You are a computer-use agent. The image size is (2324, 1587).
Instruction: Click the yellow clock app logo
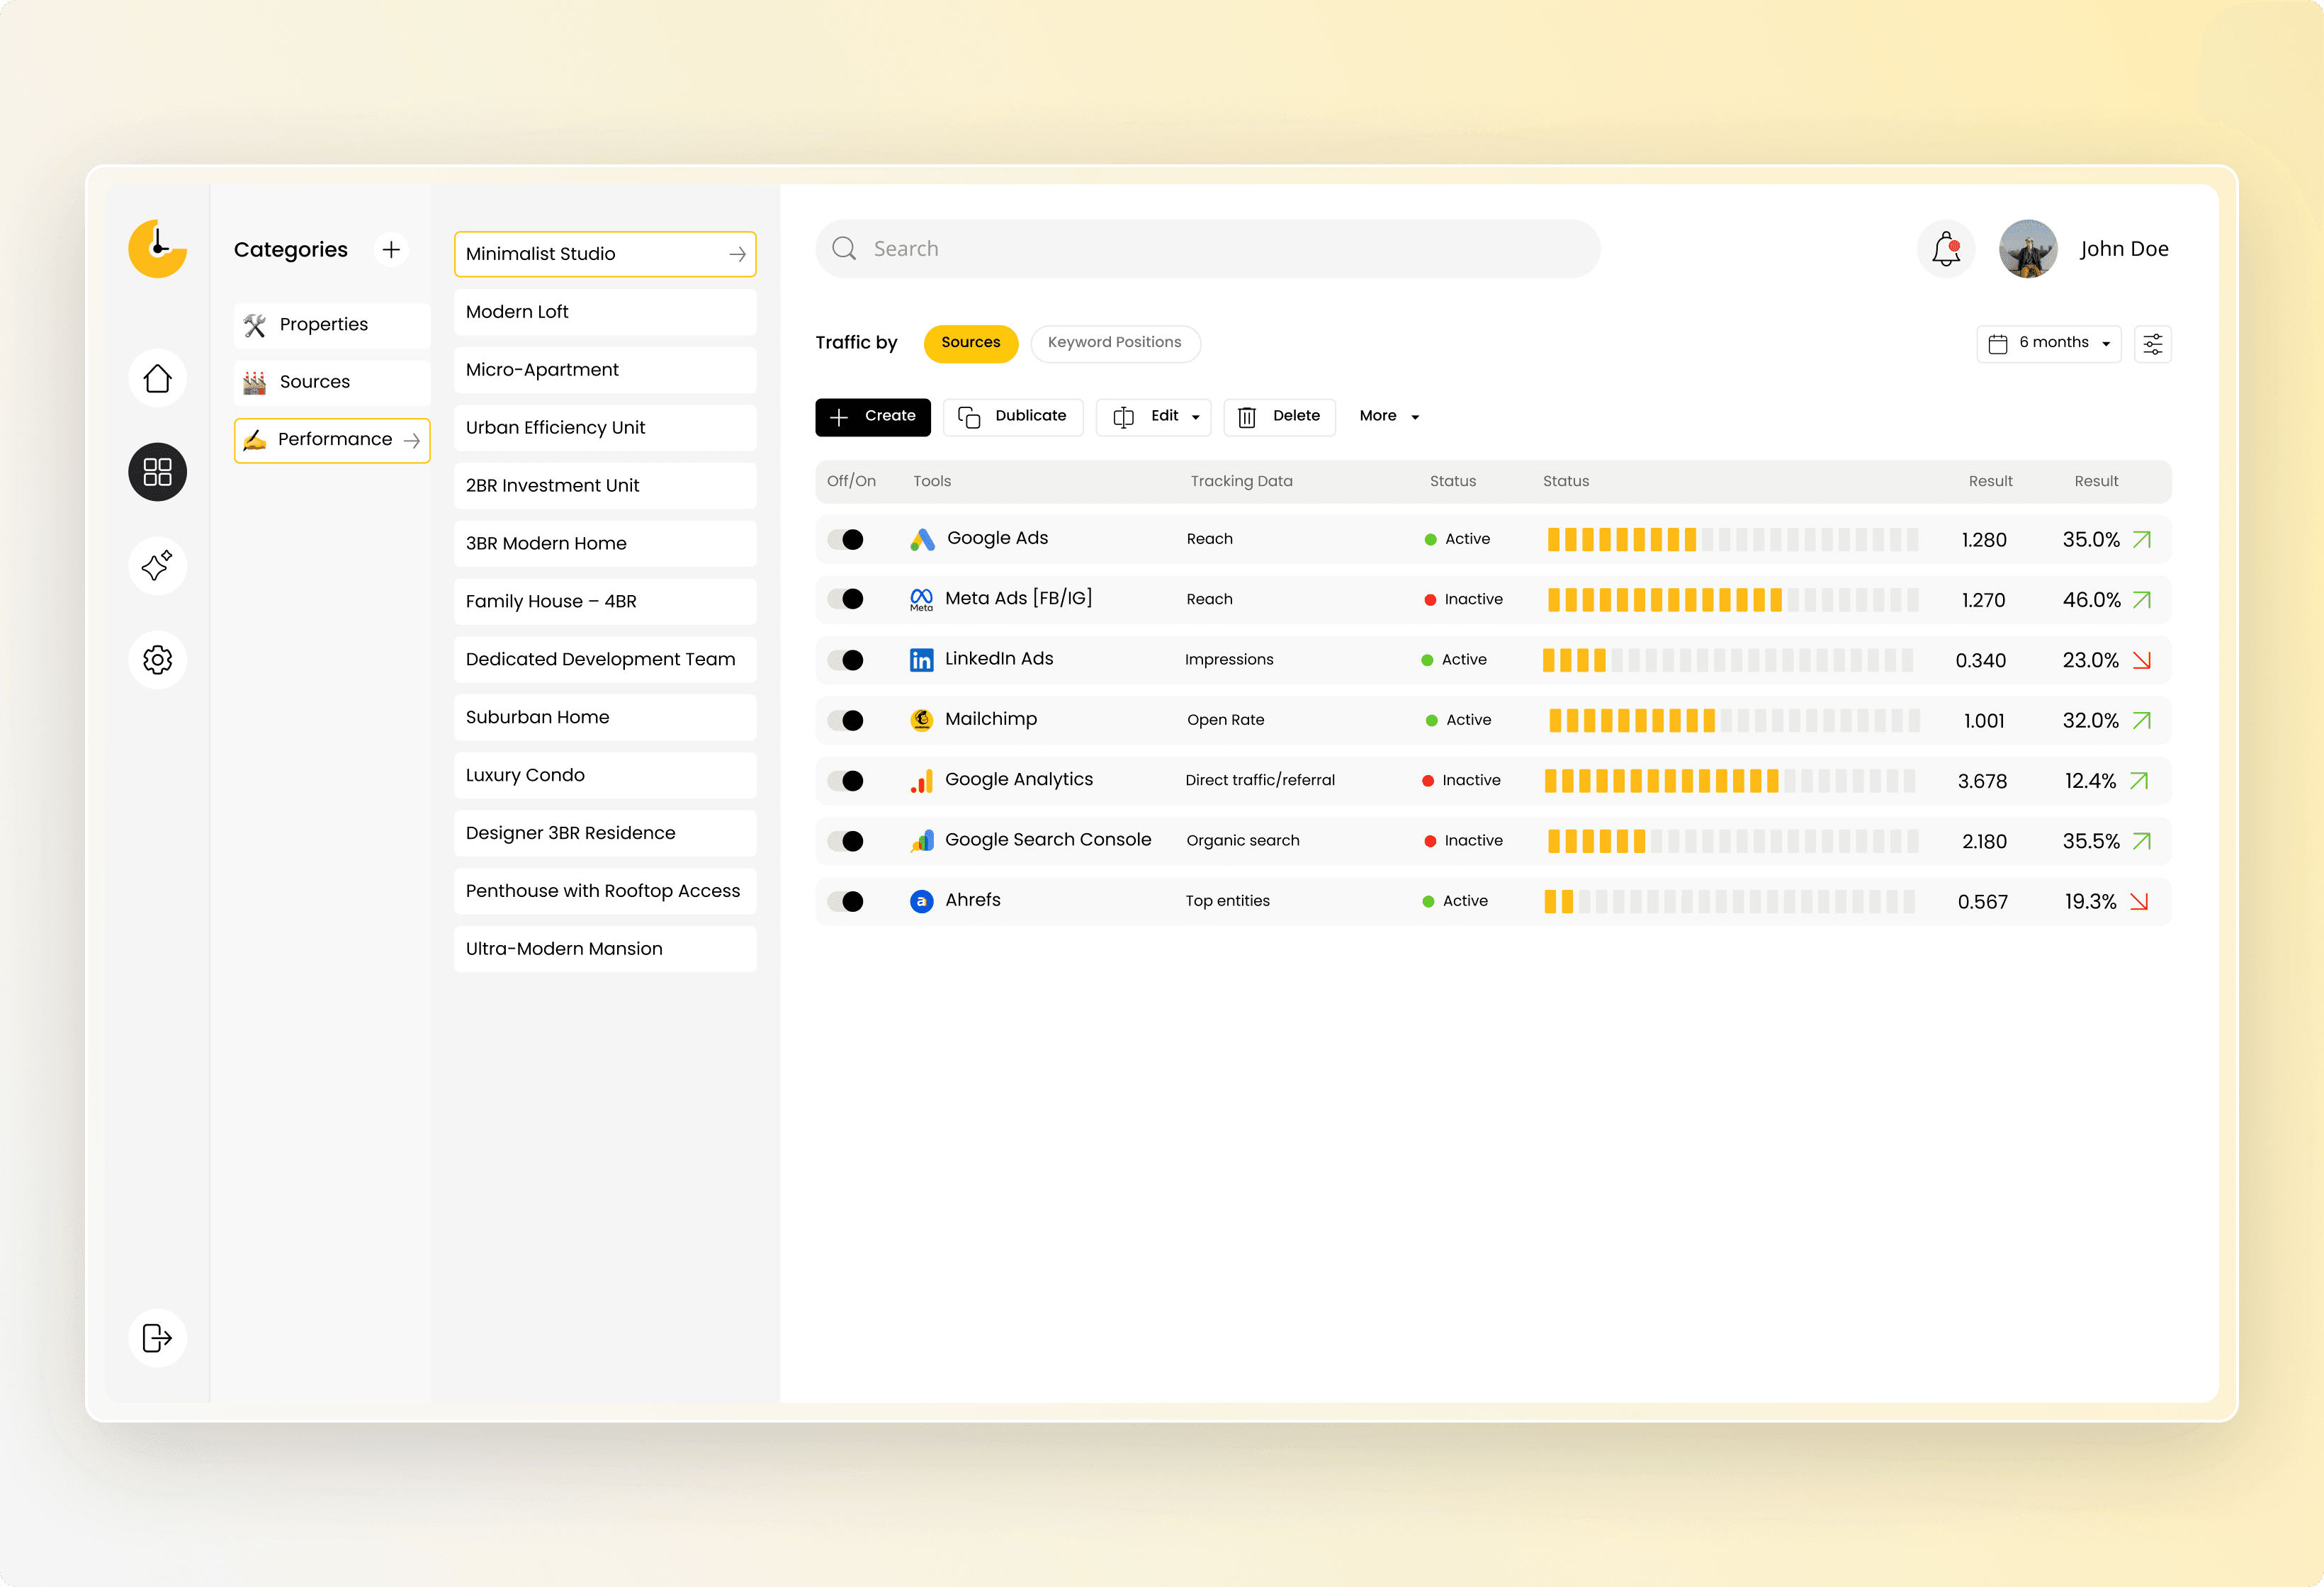tap(157, 248)
